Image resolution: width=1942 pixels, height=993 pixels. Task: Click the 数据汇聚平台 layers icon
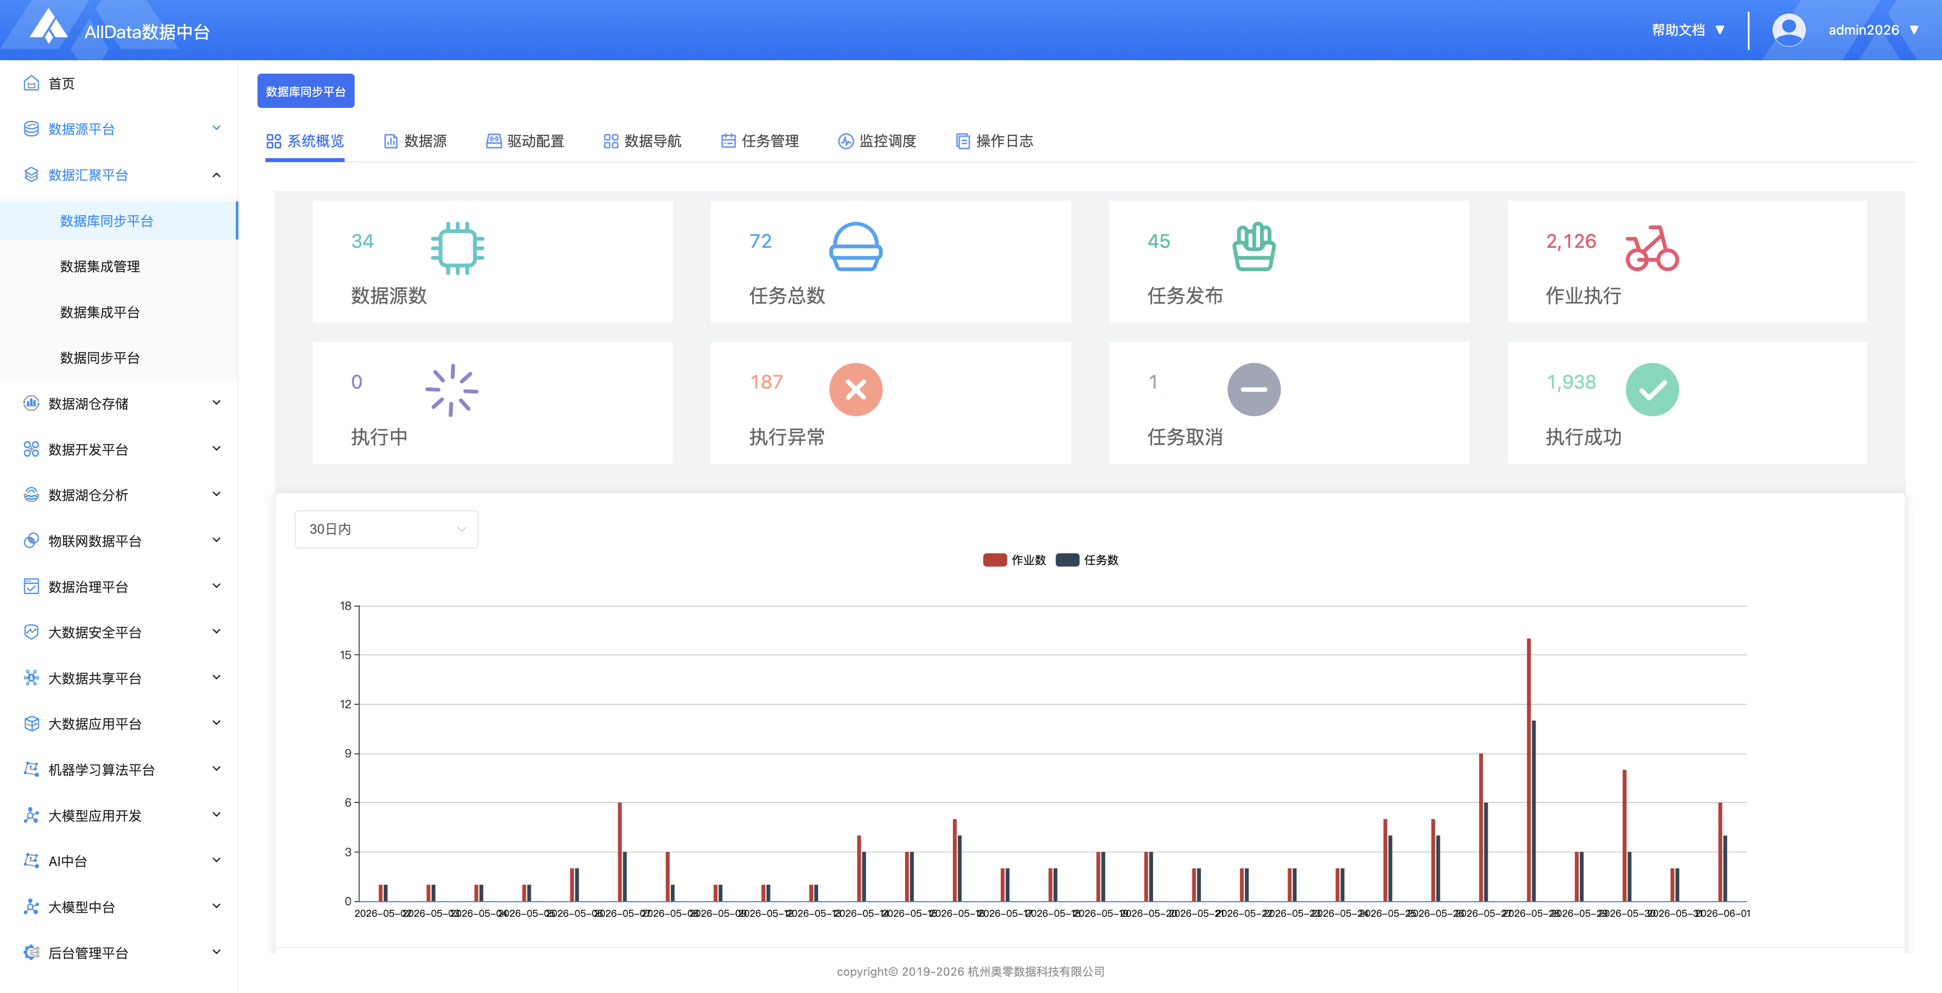pyautogui.click(x=31, y=175)
